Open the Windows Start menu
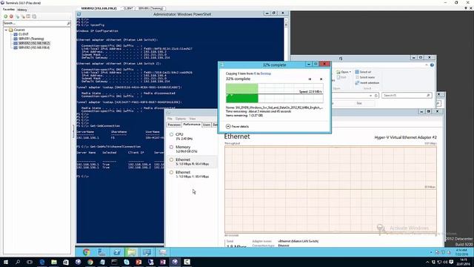The width and height of the screenshot is (474, 267). [x=6, y=262]
